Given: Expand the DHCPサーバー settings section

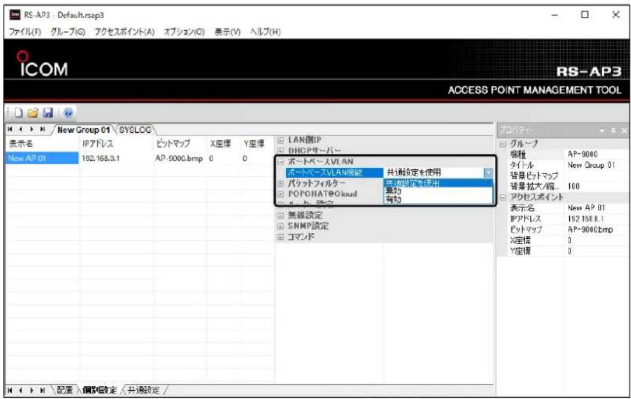Looking at the screenshot, I should coord(281,151).
